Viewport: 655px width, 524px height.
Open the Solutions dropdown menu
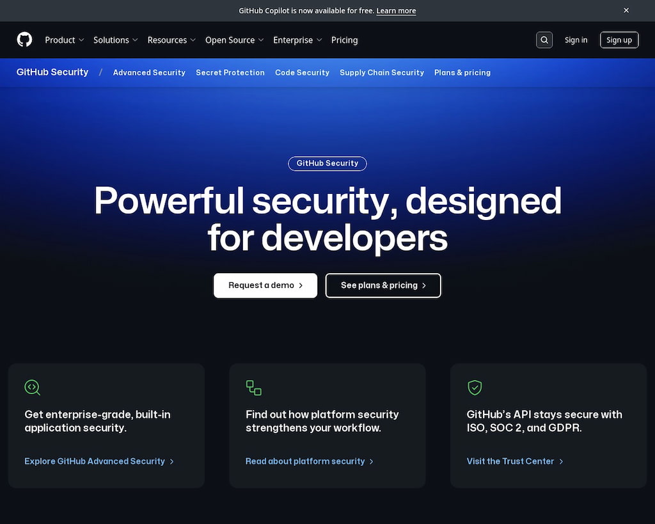point(115,40)
